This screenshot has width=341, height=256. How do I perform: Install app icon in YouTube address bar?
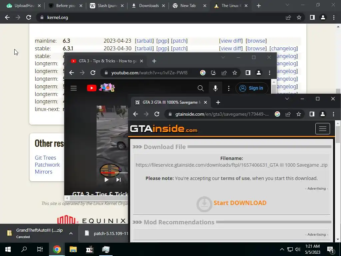click(x=213, y=73)
